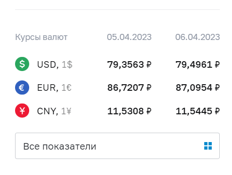Click the blue euro EUR icon
Screen dimensions: 232x175
click(x=22, y=87)
